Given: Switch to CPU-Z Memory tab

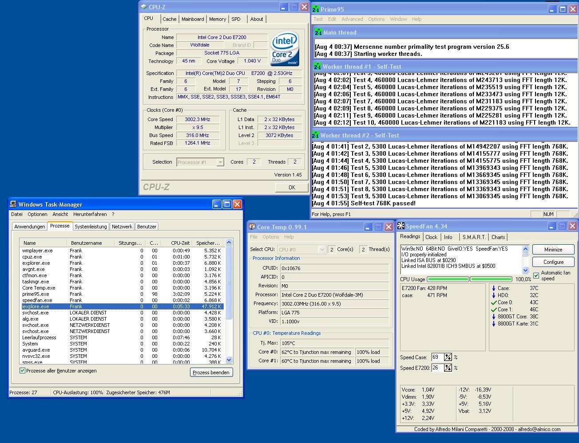Looking at the screenshot, I should coord(218,19).
